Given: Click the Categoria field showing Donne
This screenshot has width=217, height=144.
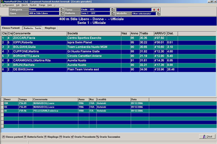Looking at the screenshot, I should click(44, 9).
